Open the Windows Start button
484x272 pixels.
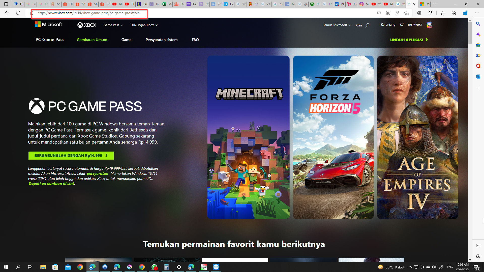coord(6,267)
